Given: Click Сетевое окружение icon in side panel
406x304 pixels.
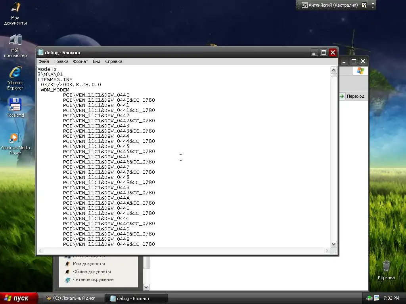Looking at the screenshot, I should [67, 280].
